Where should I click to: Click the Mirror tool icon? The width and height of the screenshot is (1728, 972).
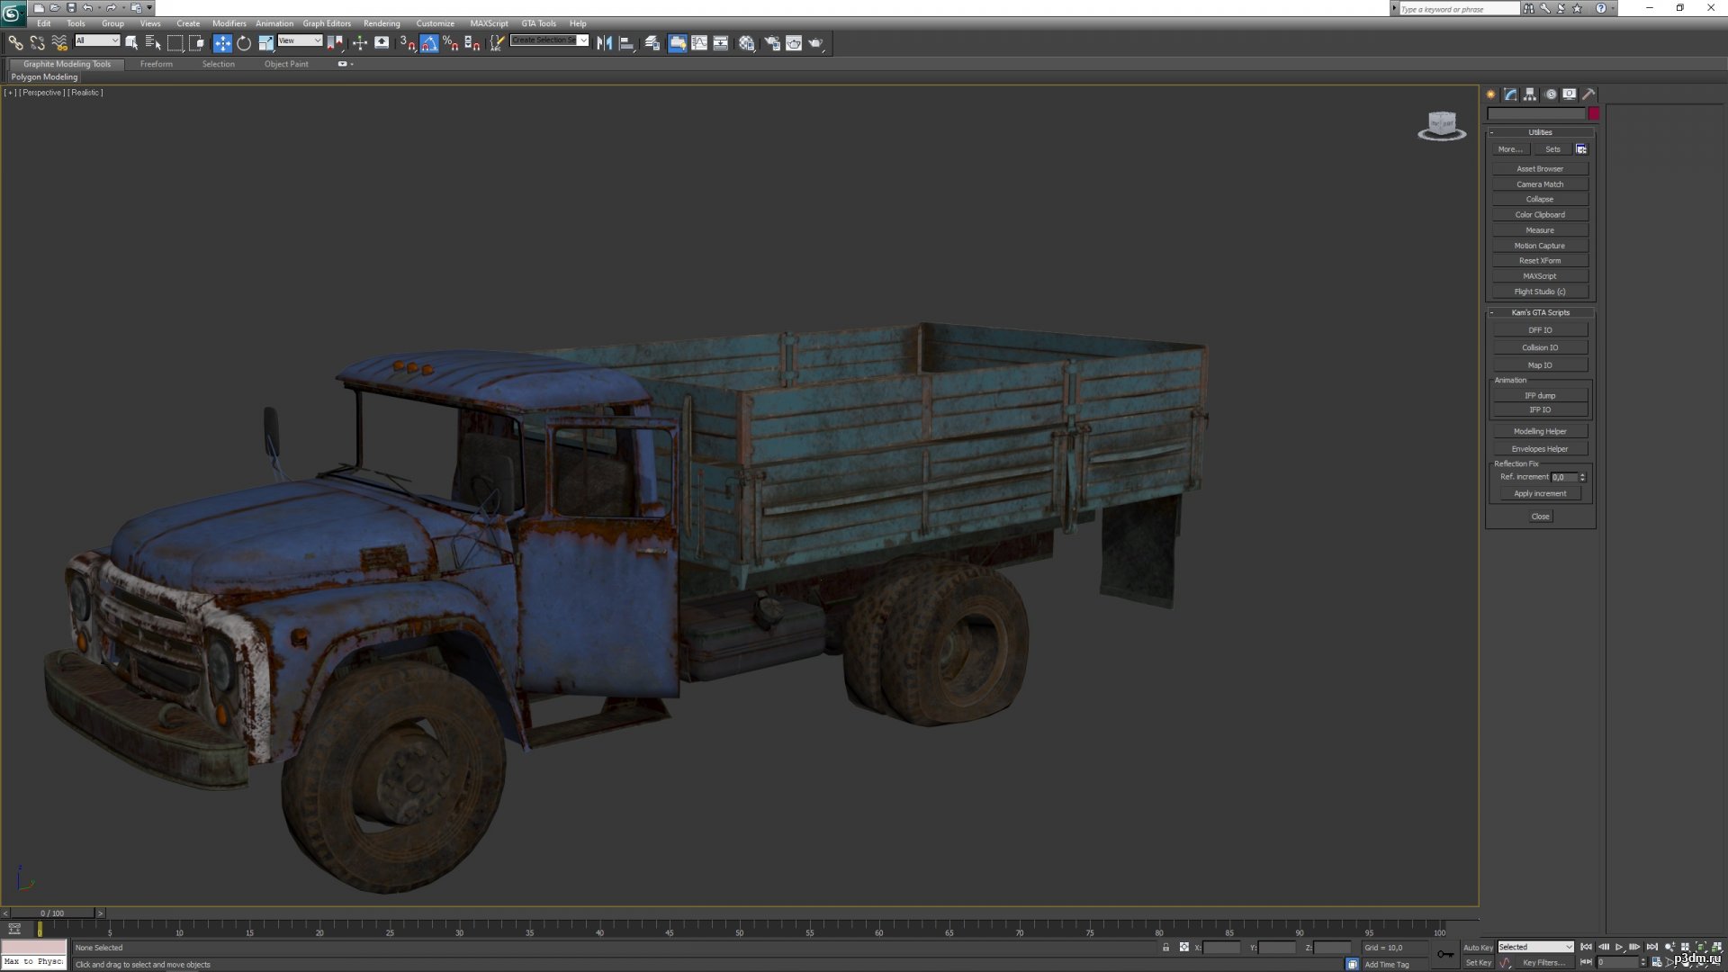(605, 42)
